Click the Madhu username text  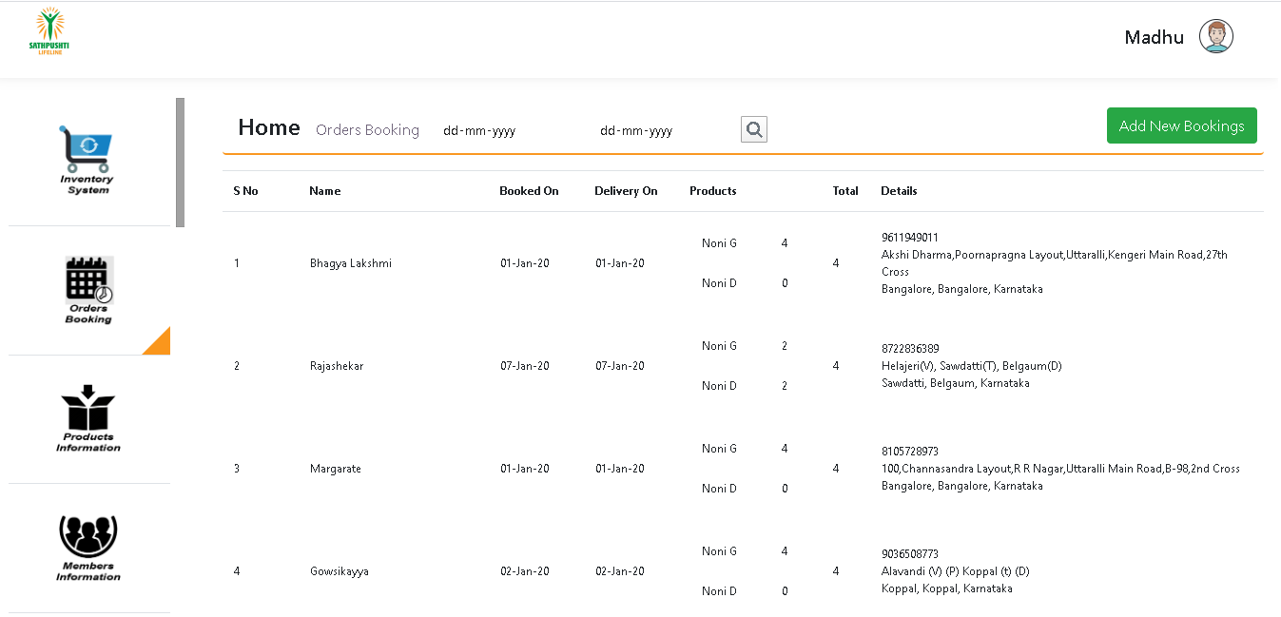coord(1154,38)
